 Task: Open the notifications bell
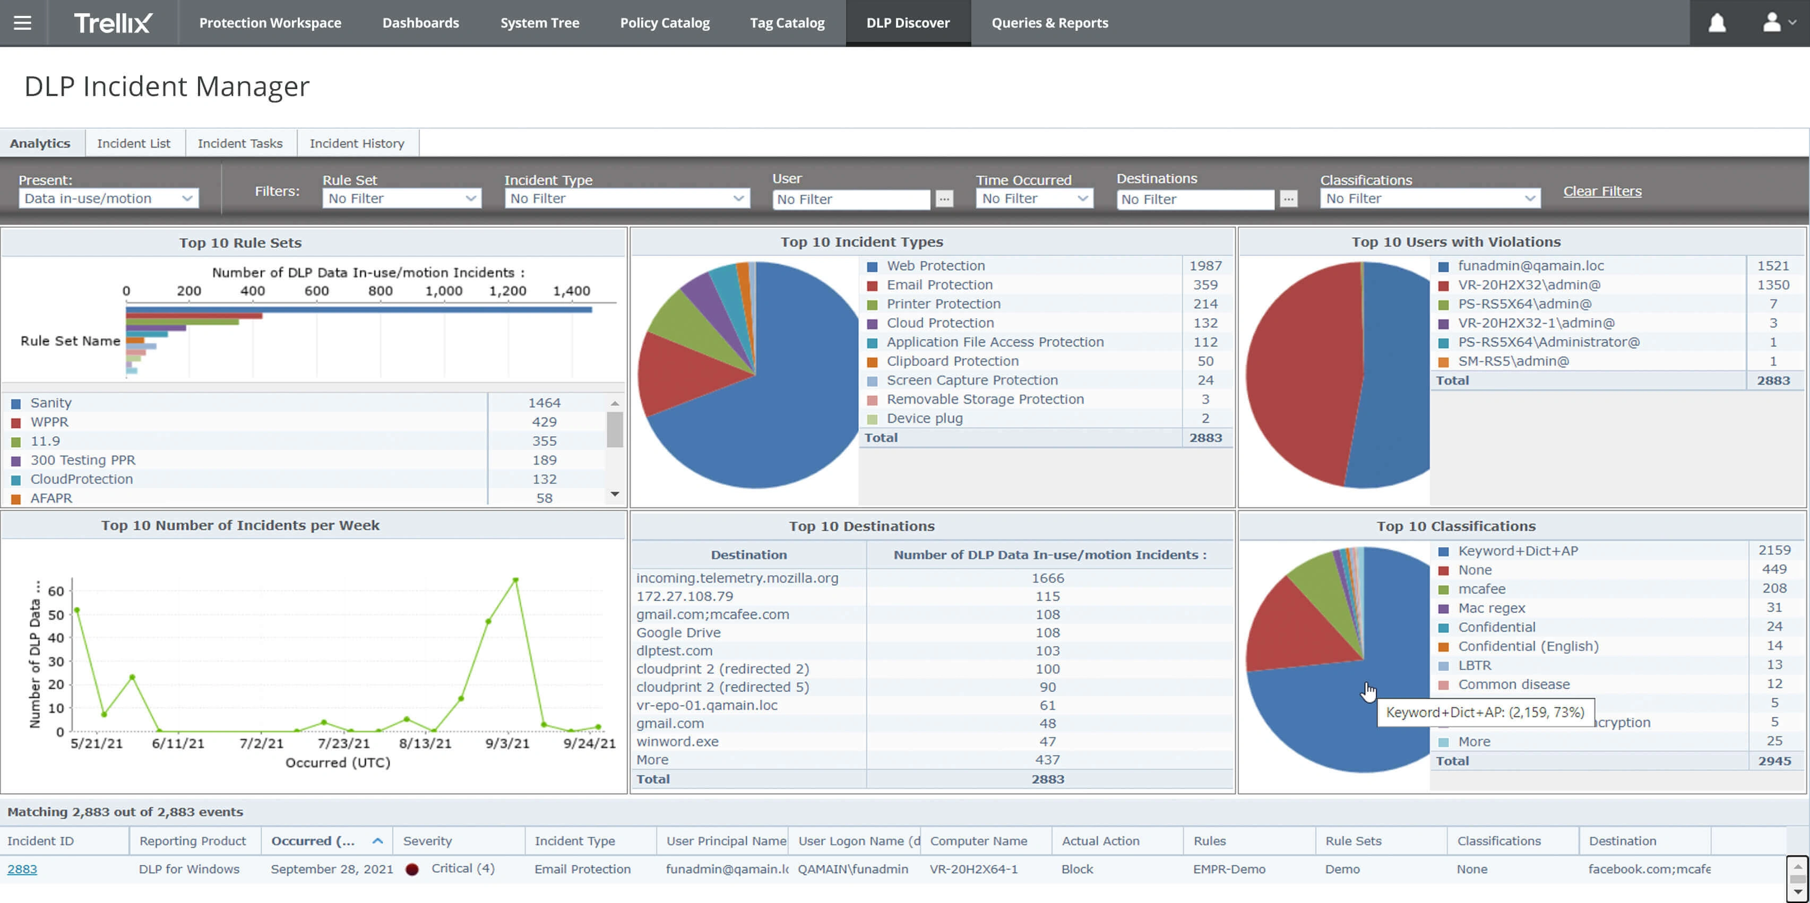1717,22
